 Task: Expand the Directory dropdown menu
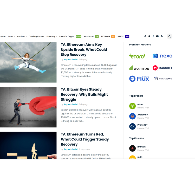[52, 36]
